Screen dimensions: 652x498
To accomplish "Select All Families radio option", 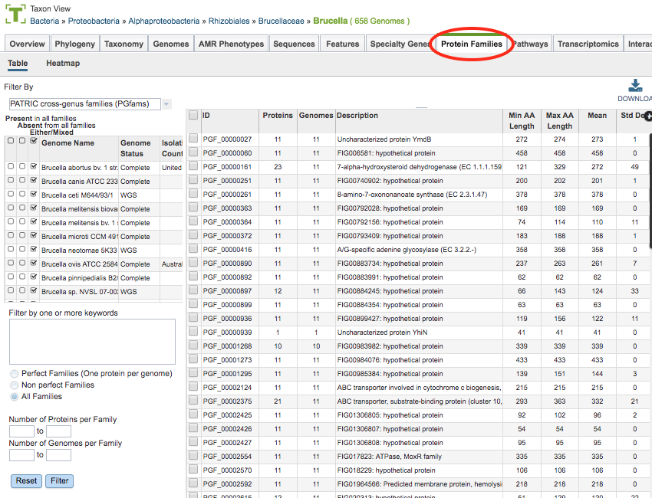I will [15, 397].
